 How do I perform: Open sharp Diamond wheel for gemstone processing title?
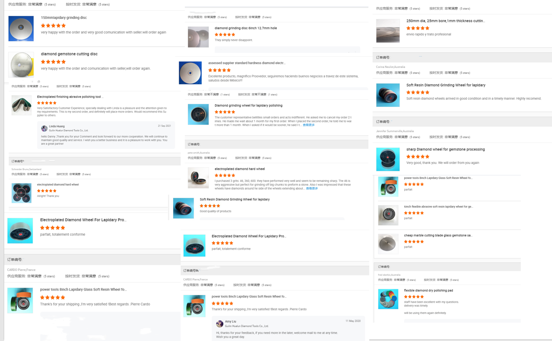445,149
